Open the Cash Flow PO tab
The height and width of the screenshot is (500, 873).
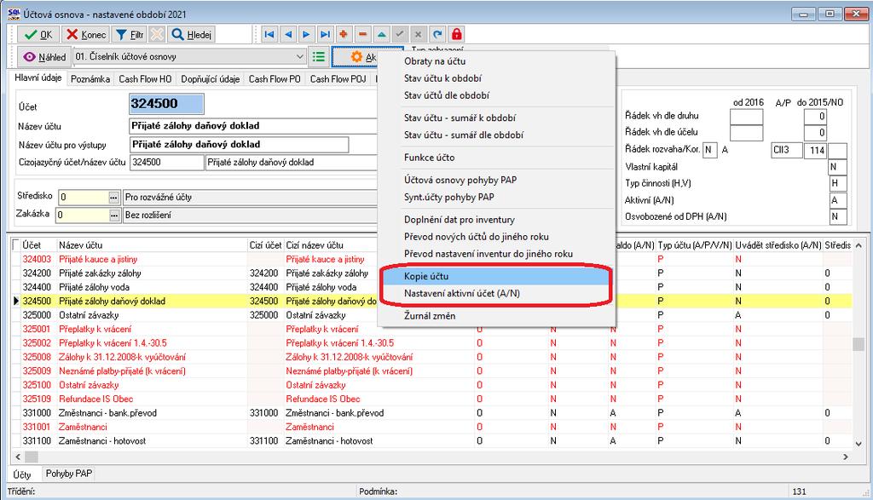pos(275,79)
